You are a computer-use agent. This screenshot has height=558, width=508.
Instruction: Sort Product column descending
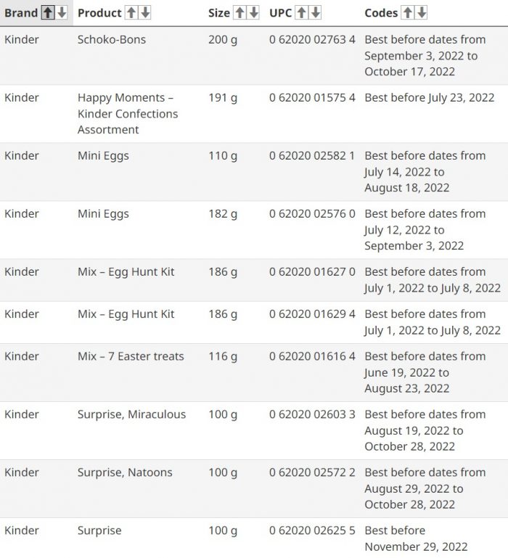145,13
